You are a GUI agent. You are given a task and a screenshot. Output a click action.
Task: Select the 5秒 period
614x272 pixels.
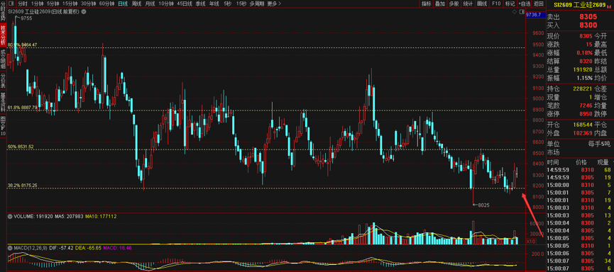click(x=228, y=4)
